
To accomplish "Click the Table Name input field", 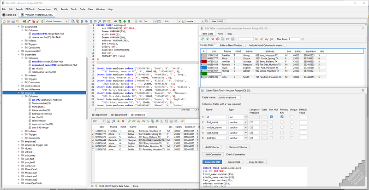I will 229,97.
